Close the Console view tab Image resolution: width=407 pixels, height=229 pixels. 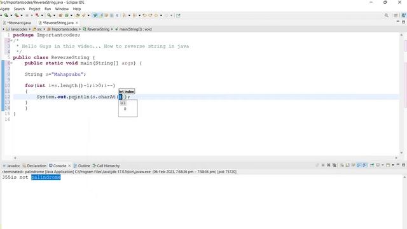coord(69,165)
